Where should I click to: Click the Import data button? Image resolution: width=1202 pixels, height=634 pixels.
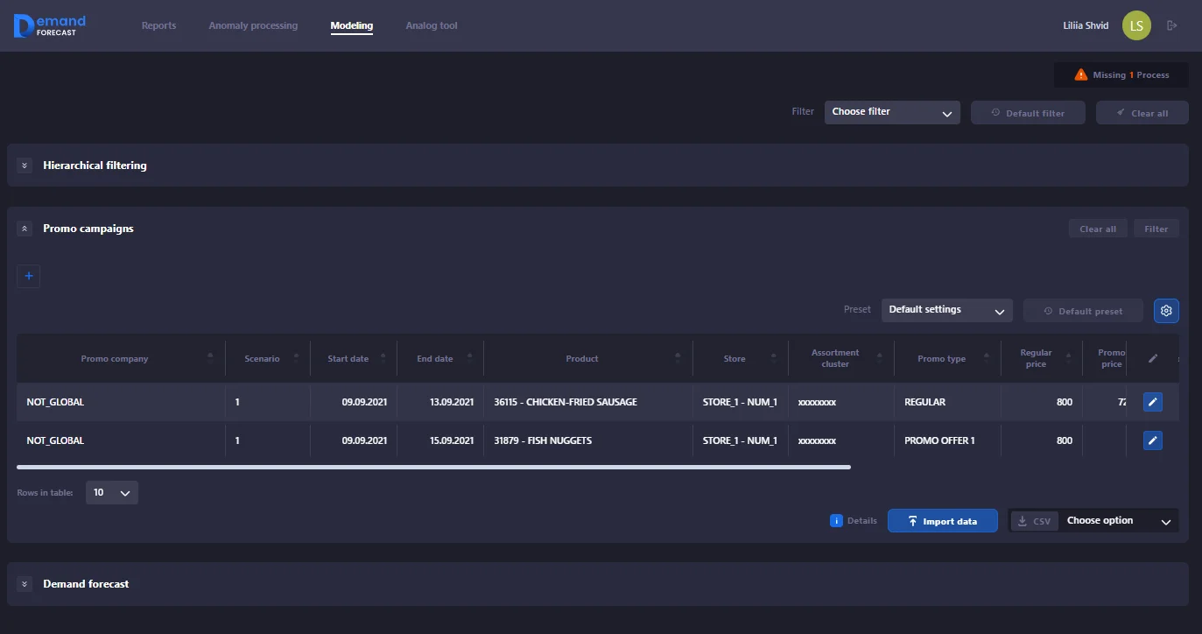[x=942, y=521]
